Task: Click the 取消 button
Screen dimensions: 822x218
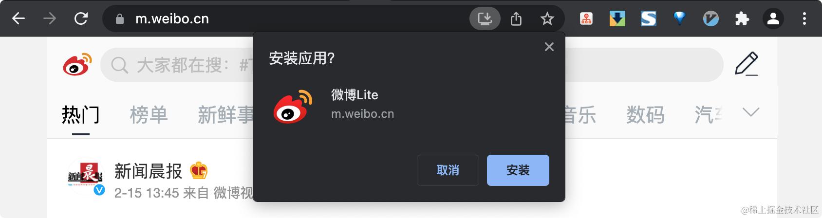Action: 448,170
